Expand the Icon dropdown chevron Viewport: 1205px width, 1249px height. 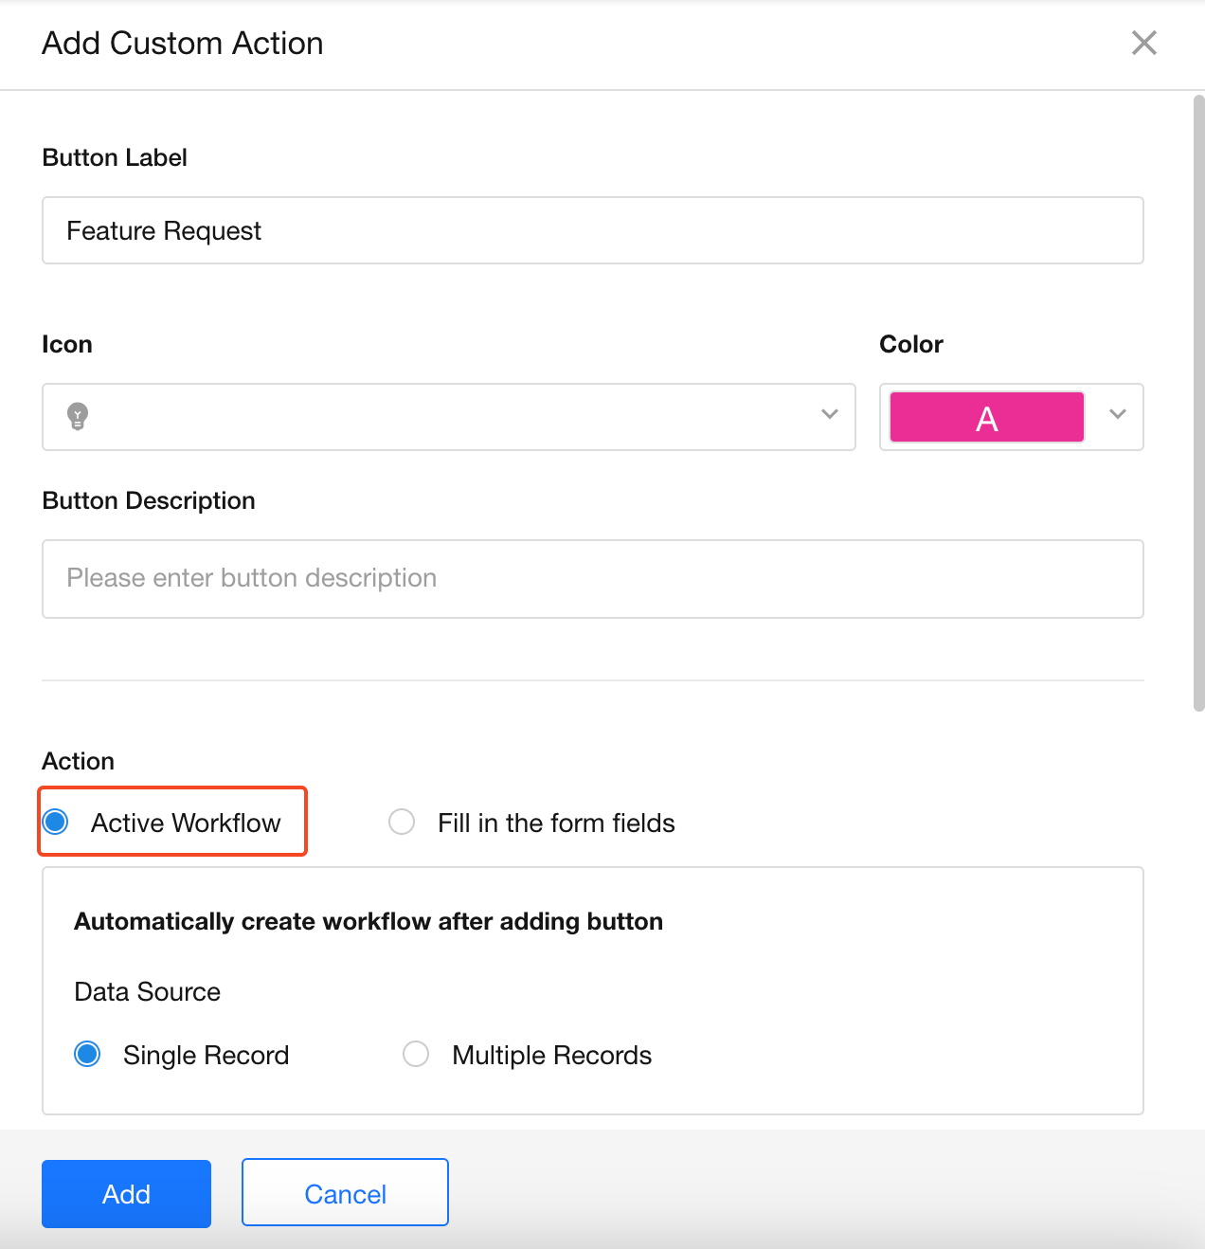(830, 414)
